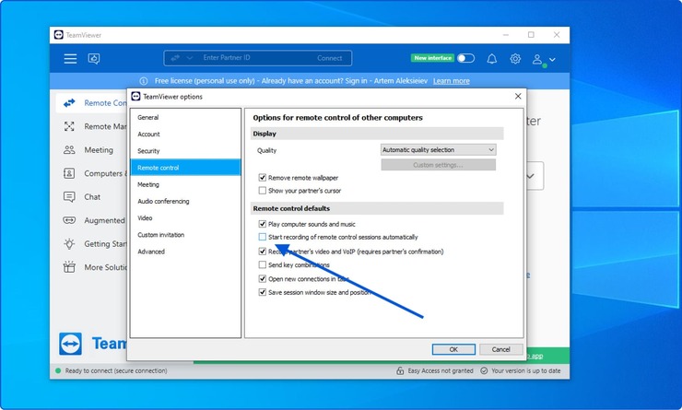Open the General options category
Screen dimensions: 682x410
185,117
